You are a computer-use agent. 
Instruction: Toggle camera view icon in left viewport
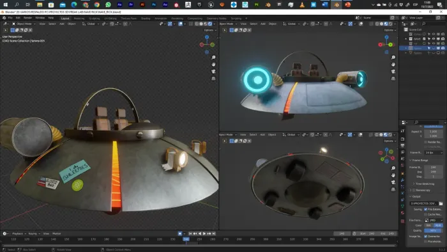point(213,72)
